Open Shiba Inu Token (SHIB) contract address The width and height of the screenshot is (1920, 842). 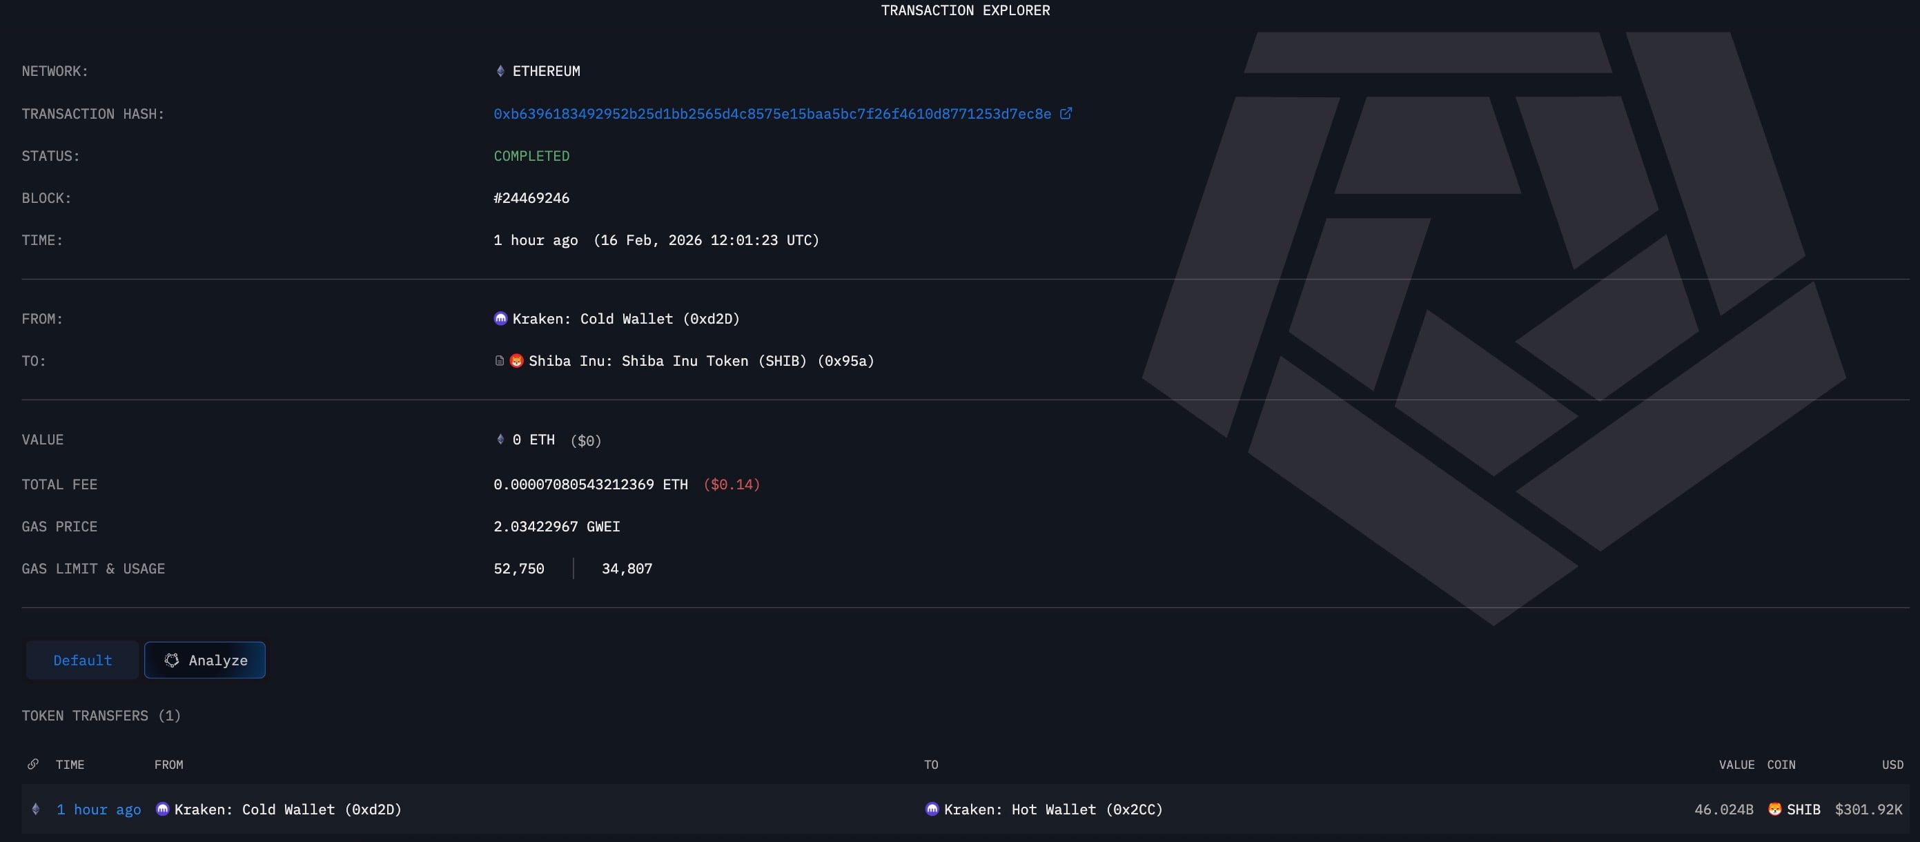coord(701,361)
